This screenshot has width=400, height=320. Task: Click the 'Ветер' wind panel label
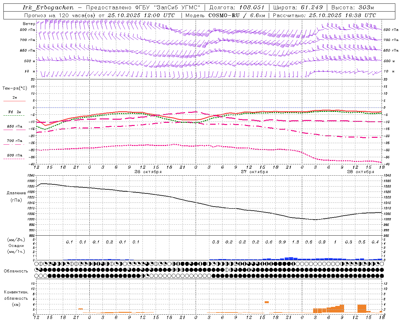click(29, 24)
